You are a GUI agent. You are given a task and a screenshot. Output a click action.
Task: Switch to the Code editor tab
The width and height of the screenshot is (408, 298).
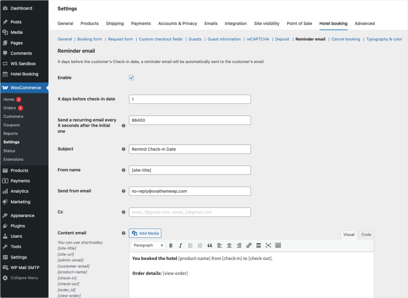tap(366, 235)
